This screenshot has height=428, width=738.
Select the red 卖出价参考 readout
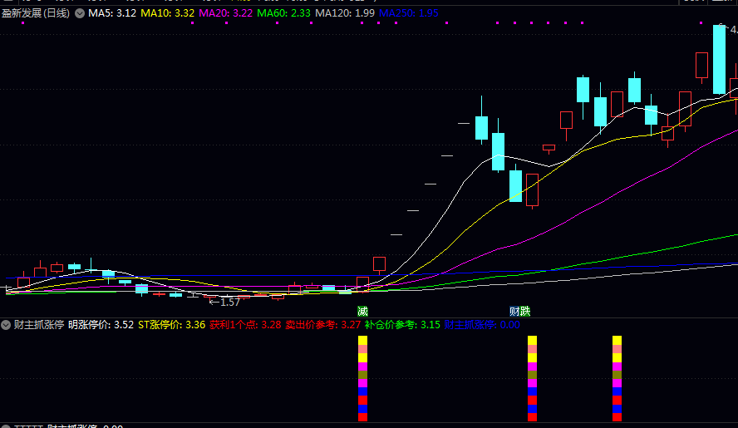coord(322,325)
